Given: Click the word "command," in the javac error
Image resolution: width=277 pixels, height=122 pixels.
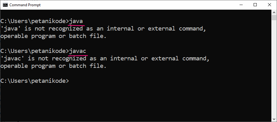Looking at the screenshot, I should (196, 59).
